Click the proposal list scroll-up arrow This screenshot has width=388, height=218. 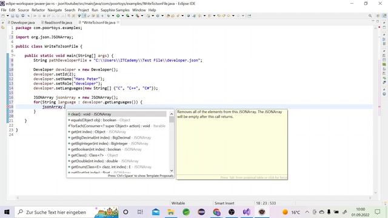point(172,114)
